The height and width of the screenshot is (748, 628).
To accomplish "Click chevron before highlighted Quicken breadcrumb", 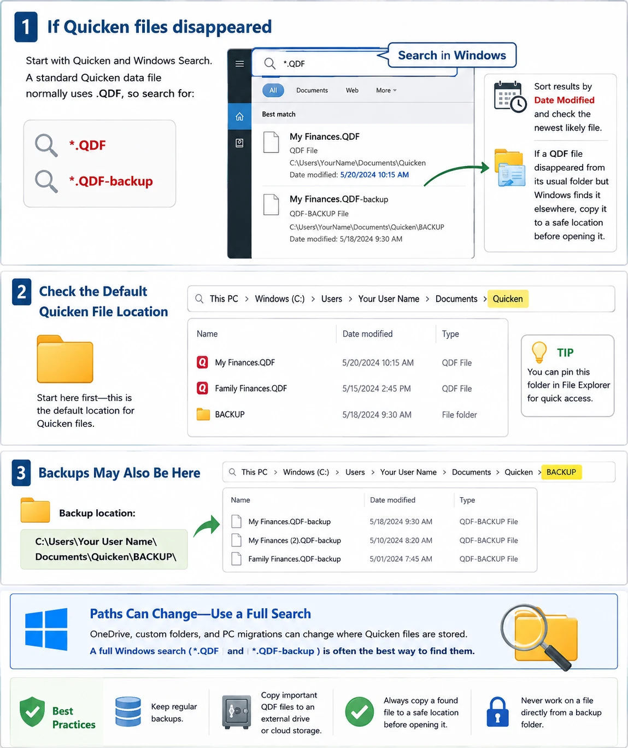I will click(485, 299).
